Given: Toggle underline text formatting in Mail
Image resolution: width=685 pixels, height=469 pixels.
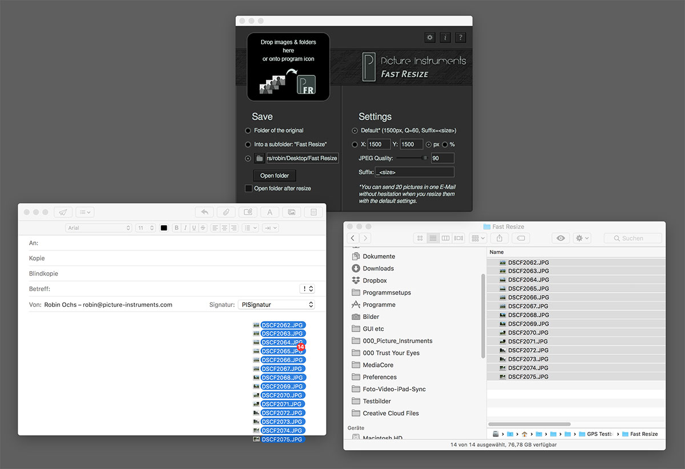Looking at the screenshot, I should point(194,228).
